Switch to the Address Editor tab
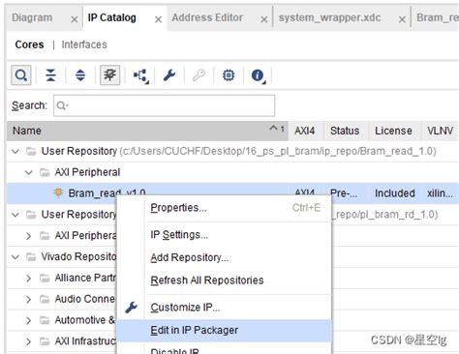Screen dimensions: 459x354 coord(207,17)
